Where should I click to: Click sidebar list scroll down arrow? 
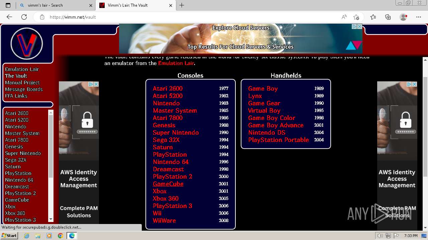51,219
